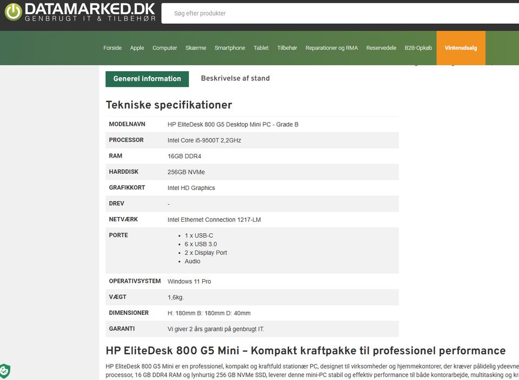Click the '6 x USB 3.0' list item
Screen dimensions: 519x380
tap(201, 244)
